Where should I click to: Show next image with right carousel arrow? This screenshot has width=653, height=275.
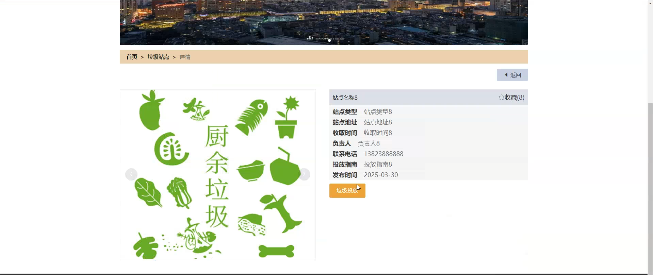(304, 174)
